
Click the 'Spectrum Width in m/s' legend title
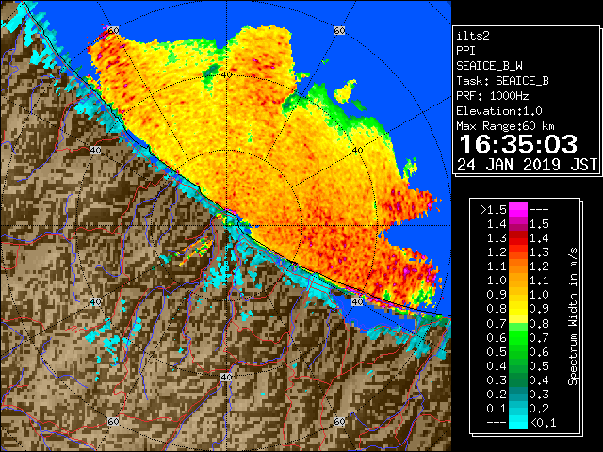[572, 316]
